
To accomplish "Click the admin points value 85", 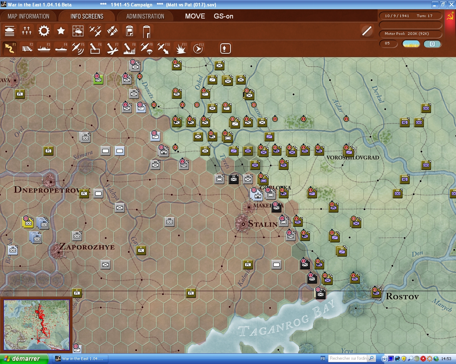I will click(388, 43).
